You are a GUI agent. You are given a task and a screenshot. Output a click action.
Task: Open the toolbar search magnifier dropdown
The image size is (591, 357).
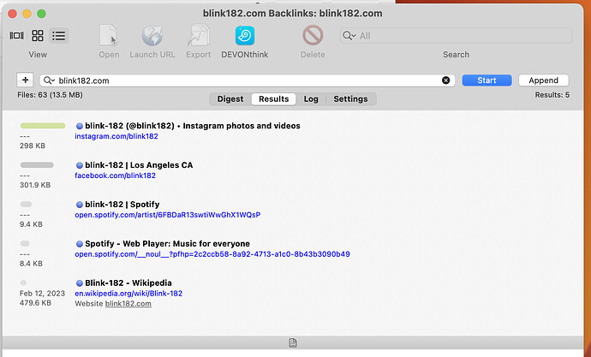349,36
